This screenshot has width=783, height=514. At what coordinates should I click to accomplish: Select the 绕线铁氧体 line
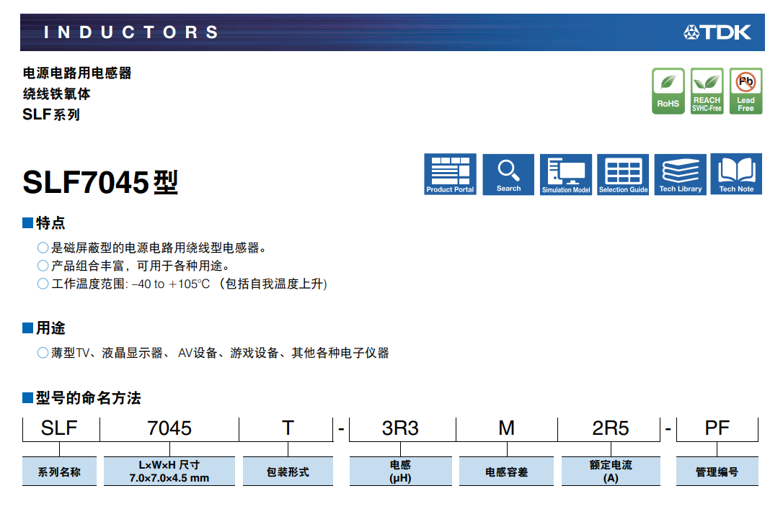(x=56, y=94)
